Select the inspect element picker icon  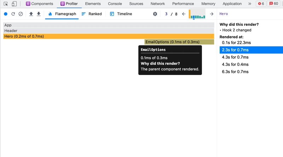coord(6,4)
